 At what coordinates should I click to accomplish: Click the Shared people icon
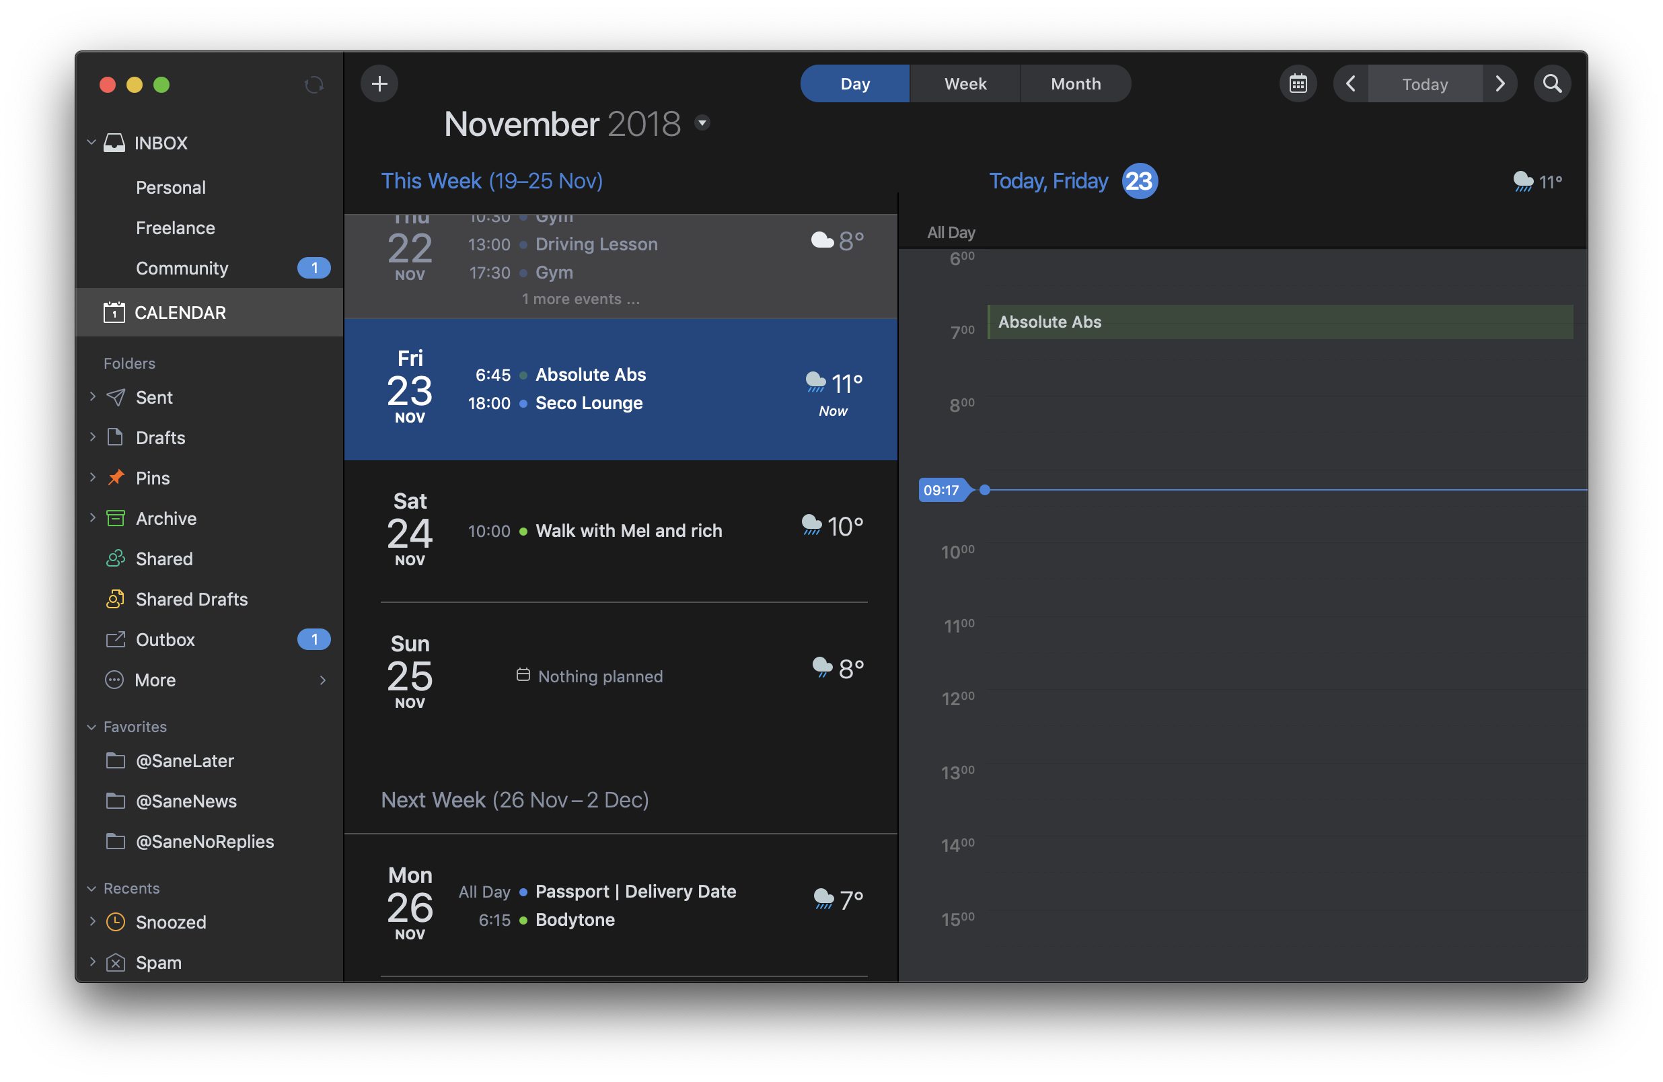(x=115, y=558)
